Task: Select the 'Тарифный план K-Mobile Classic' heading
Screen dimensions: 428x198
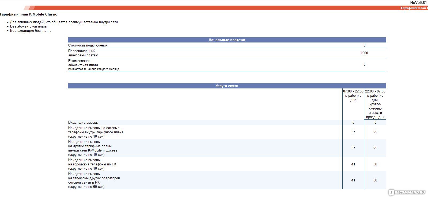Action: pos(28,14)
